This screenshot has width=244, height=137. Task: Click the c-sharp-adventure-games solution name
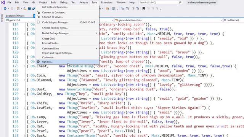point(202,3)
